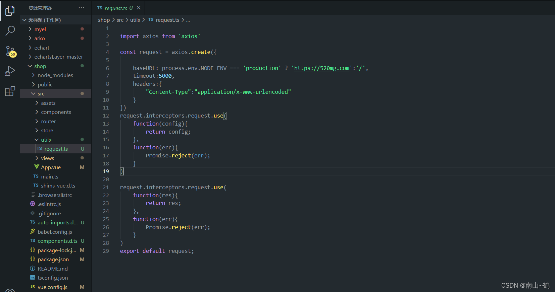This screenshot has height=292, width=555.
Task: Click line number 19 in gutter
Action: point(106,171)
